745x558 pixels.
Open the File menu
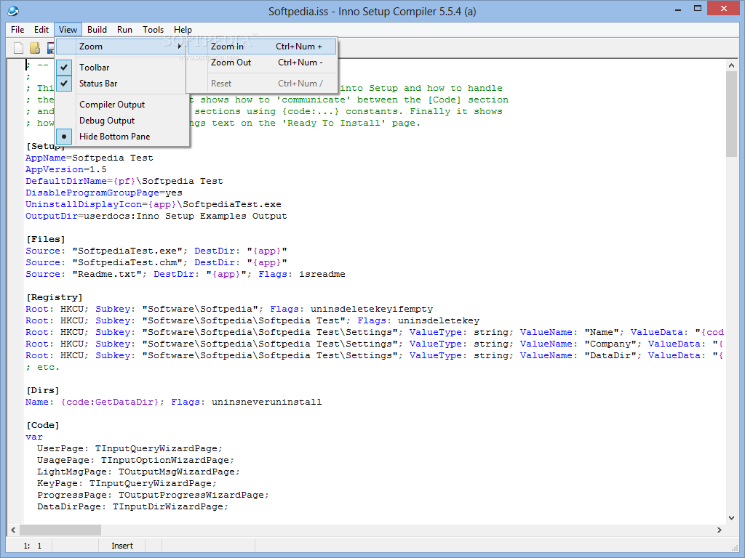click(17, 29)
